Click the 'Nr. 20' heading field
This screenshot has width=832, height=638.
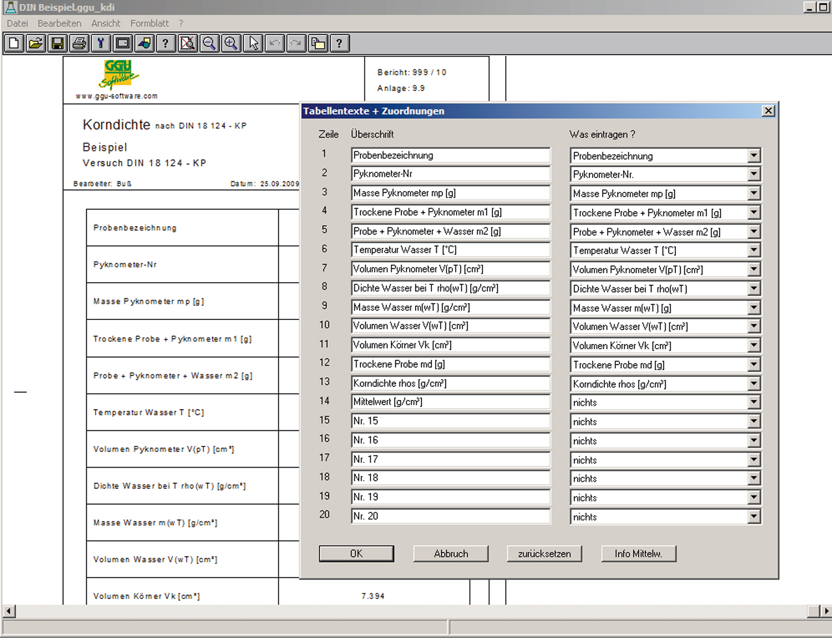click(451, 516)
